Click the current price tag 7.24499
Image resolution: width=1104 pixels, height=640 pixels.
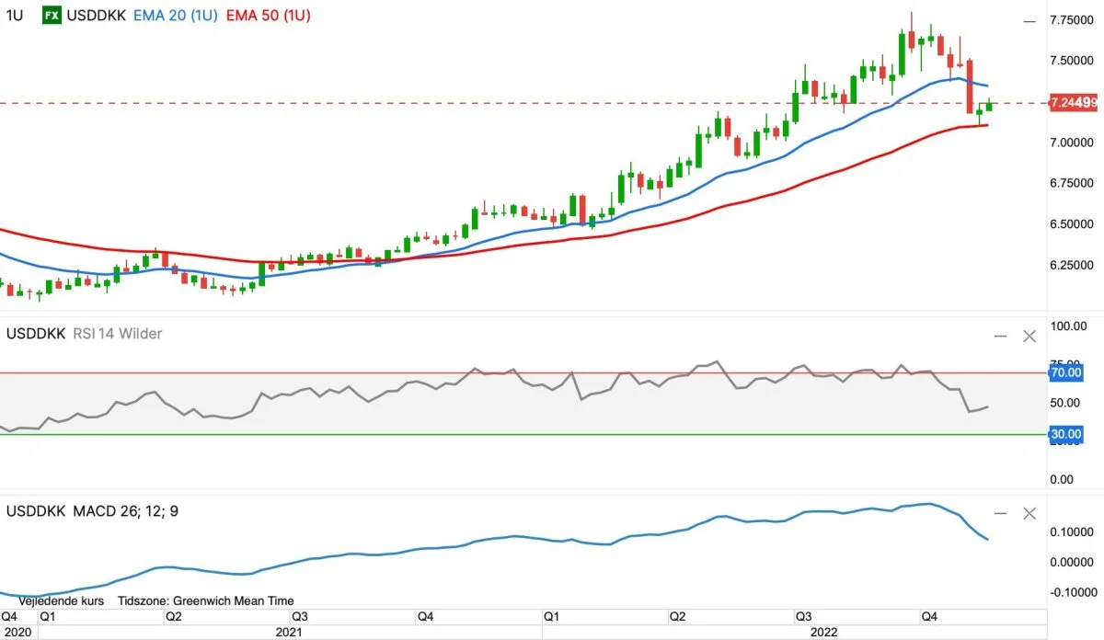pyautogui.click(x=1074, y=102)
